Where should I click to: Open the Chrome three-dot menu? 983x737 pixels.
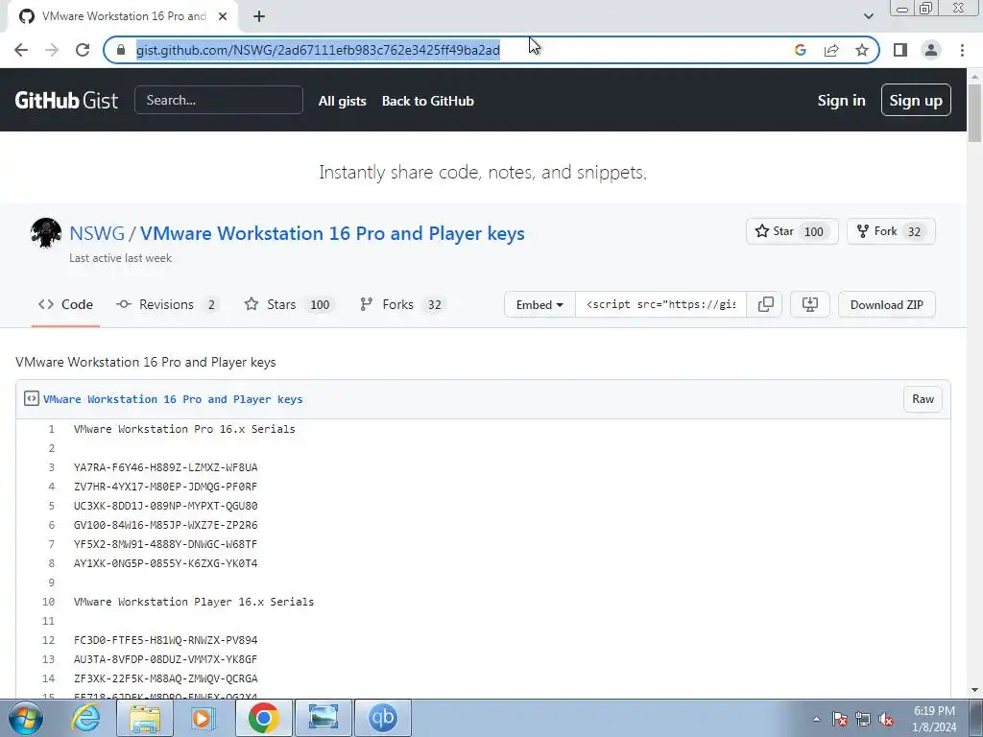coord(962,50)
